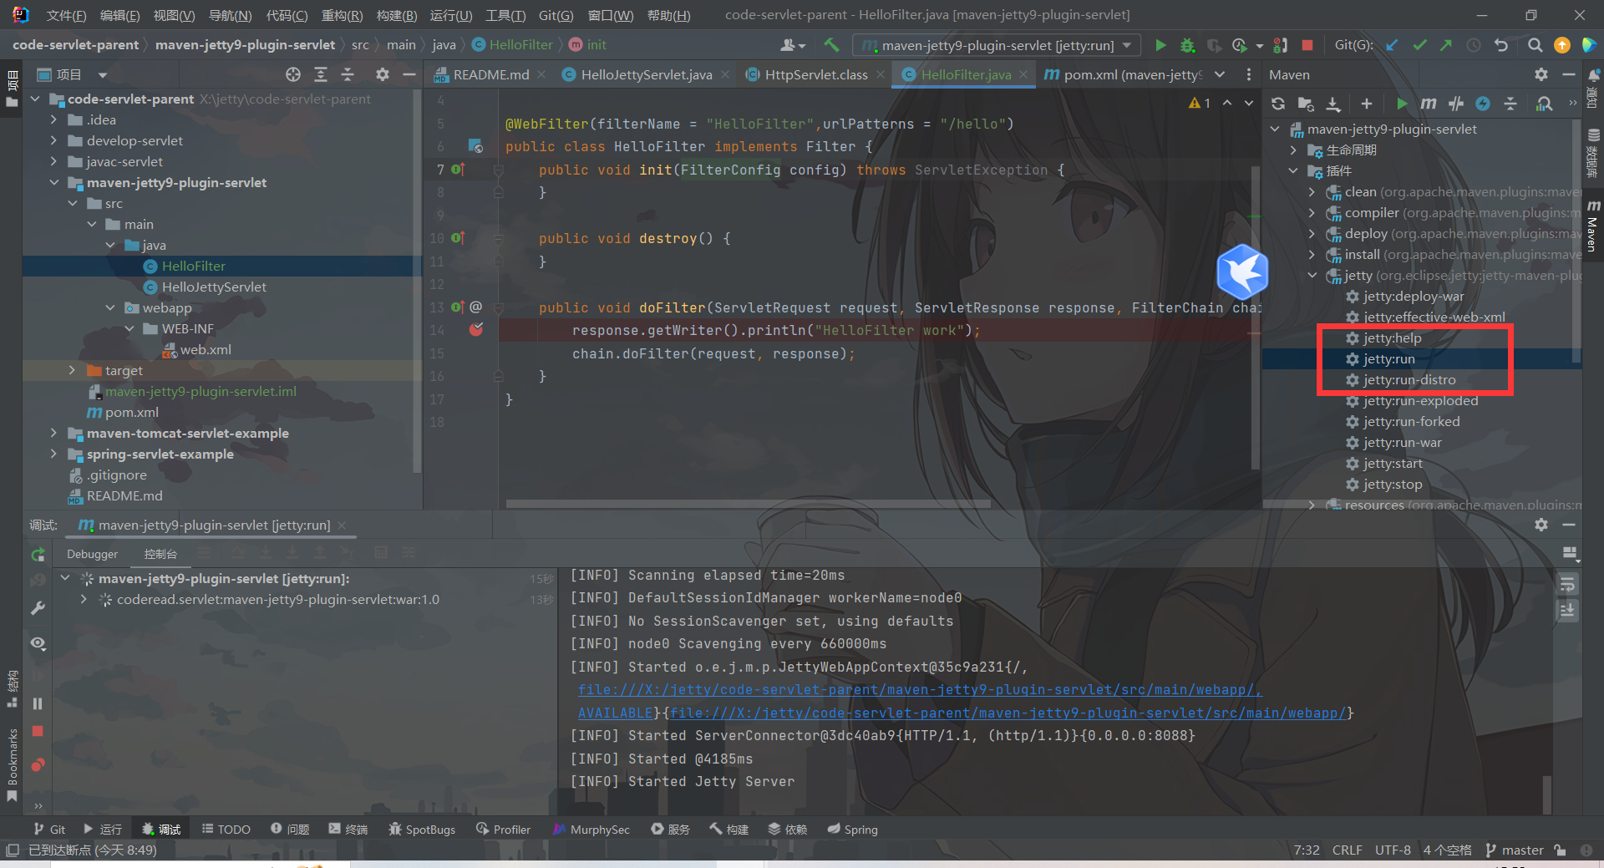View breakpoints red circles icon
This screenshot has width=1604, height=868.
point(38,764)
